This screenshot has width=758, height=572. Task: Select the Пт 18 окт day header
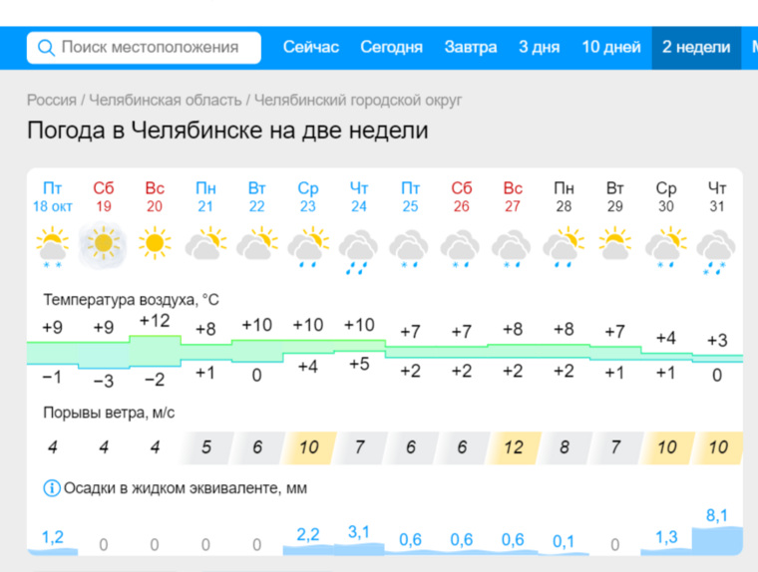(x=52, y=196)
